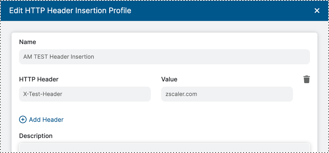Click the Value column label
Screen dimensions: 329x153
pyautogui.click(x=169, y=79)
